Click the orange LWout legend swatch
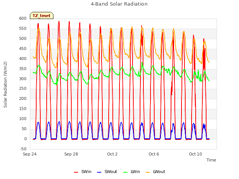This screenshot has height=179, width=239. click(148, 172)
